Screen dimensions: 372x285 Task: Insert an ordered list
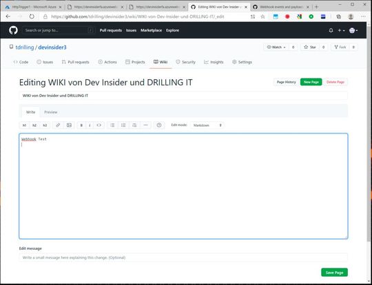coord(123,125)
